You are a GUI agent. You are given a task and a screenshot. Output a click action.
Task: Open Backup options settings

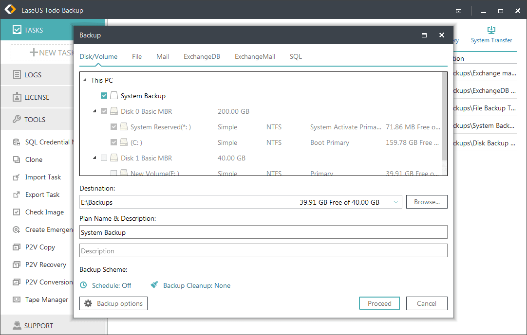click(113, 303)
